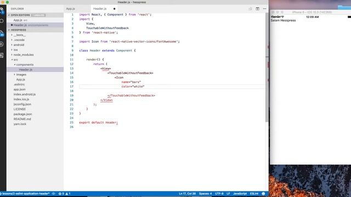The image size is (351, 197).
Task: Click line number 18 in editor gutter
Action: pos(72,91)
